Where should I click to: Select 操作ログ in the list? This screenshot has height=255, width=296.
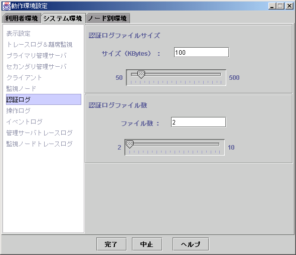point(18,110)
